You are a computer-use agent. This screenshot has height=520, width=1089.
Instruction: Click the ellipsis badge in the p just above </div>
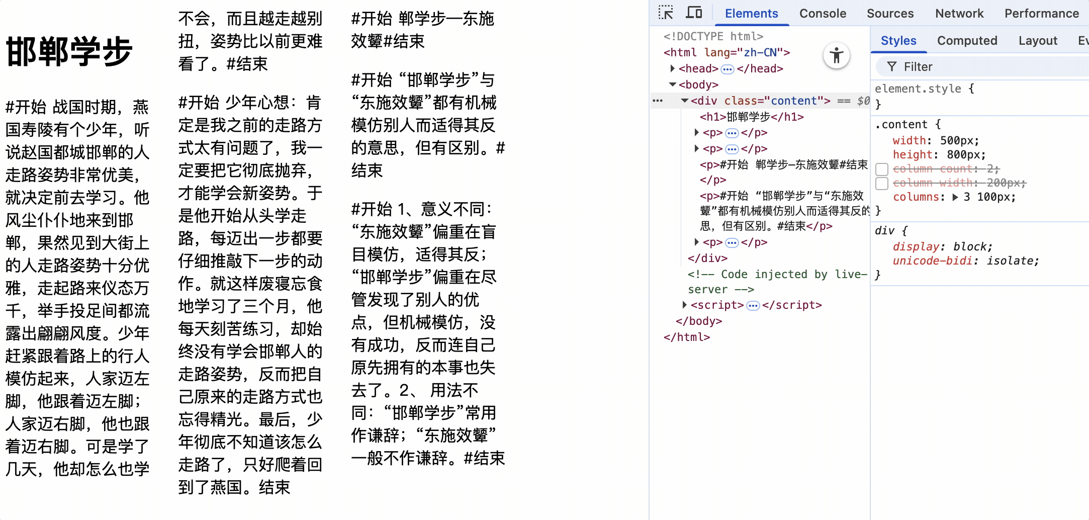(x=732, y=243)
